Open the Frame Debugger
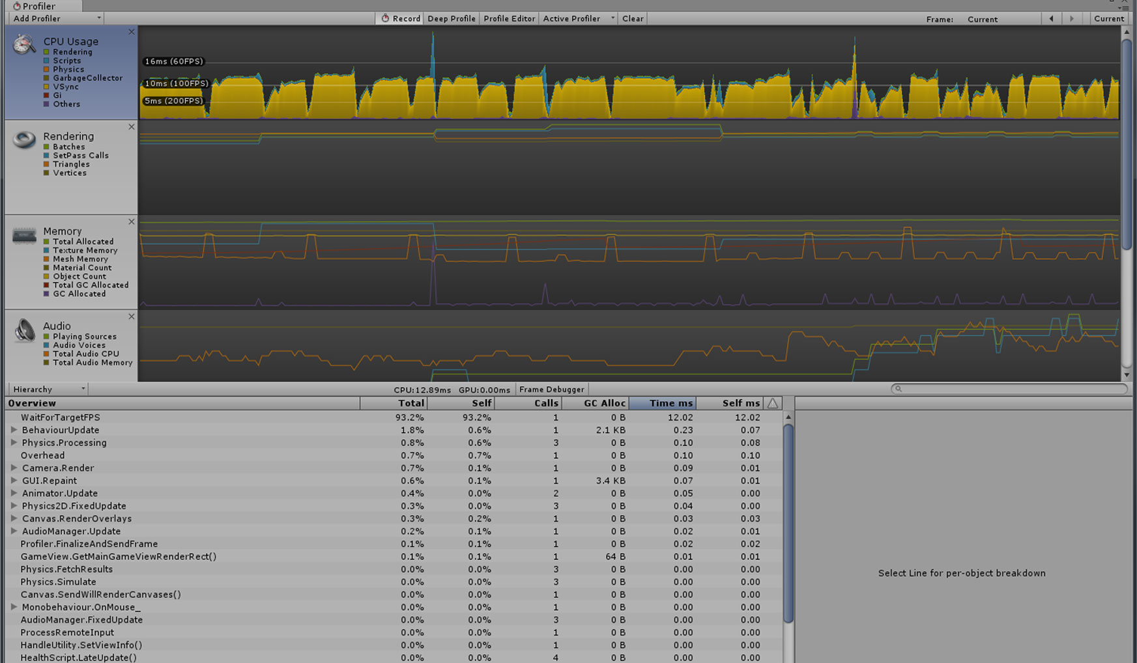 [x=551, y=389]
